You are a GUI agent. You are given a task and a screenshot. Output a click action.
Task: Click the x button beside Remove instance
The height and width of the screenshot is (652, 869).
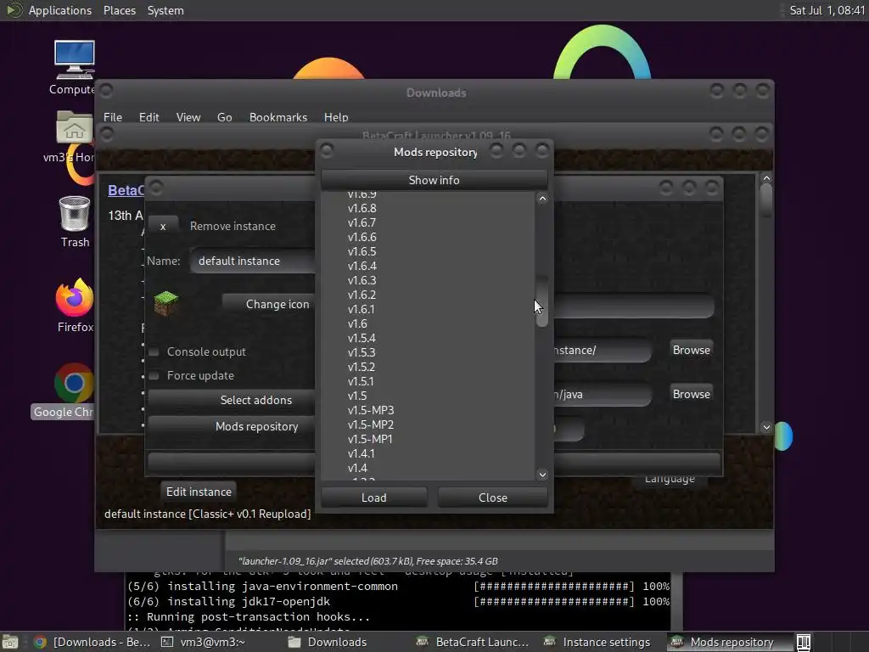click(x=163, y=226)
